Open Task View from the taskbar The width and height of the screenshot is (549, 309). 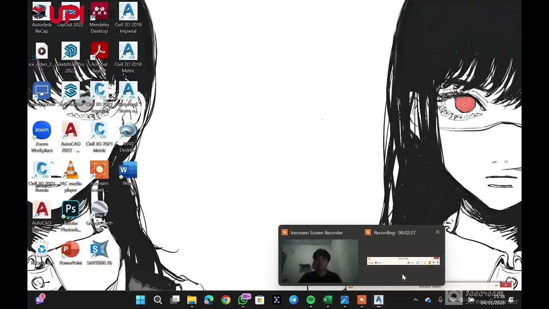click(175, 300)
